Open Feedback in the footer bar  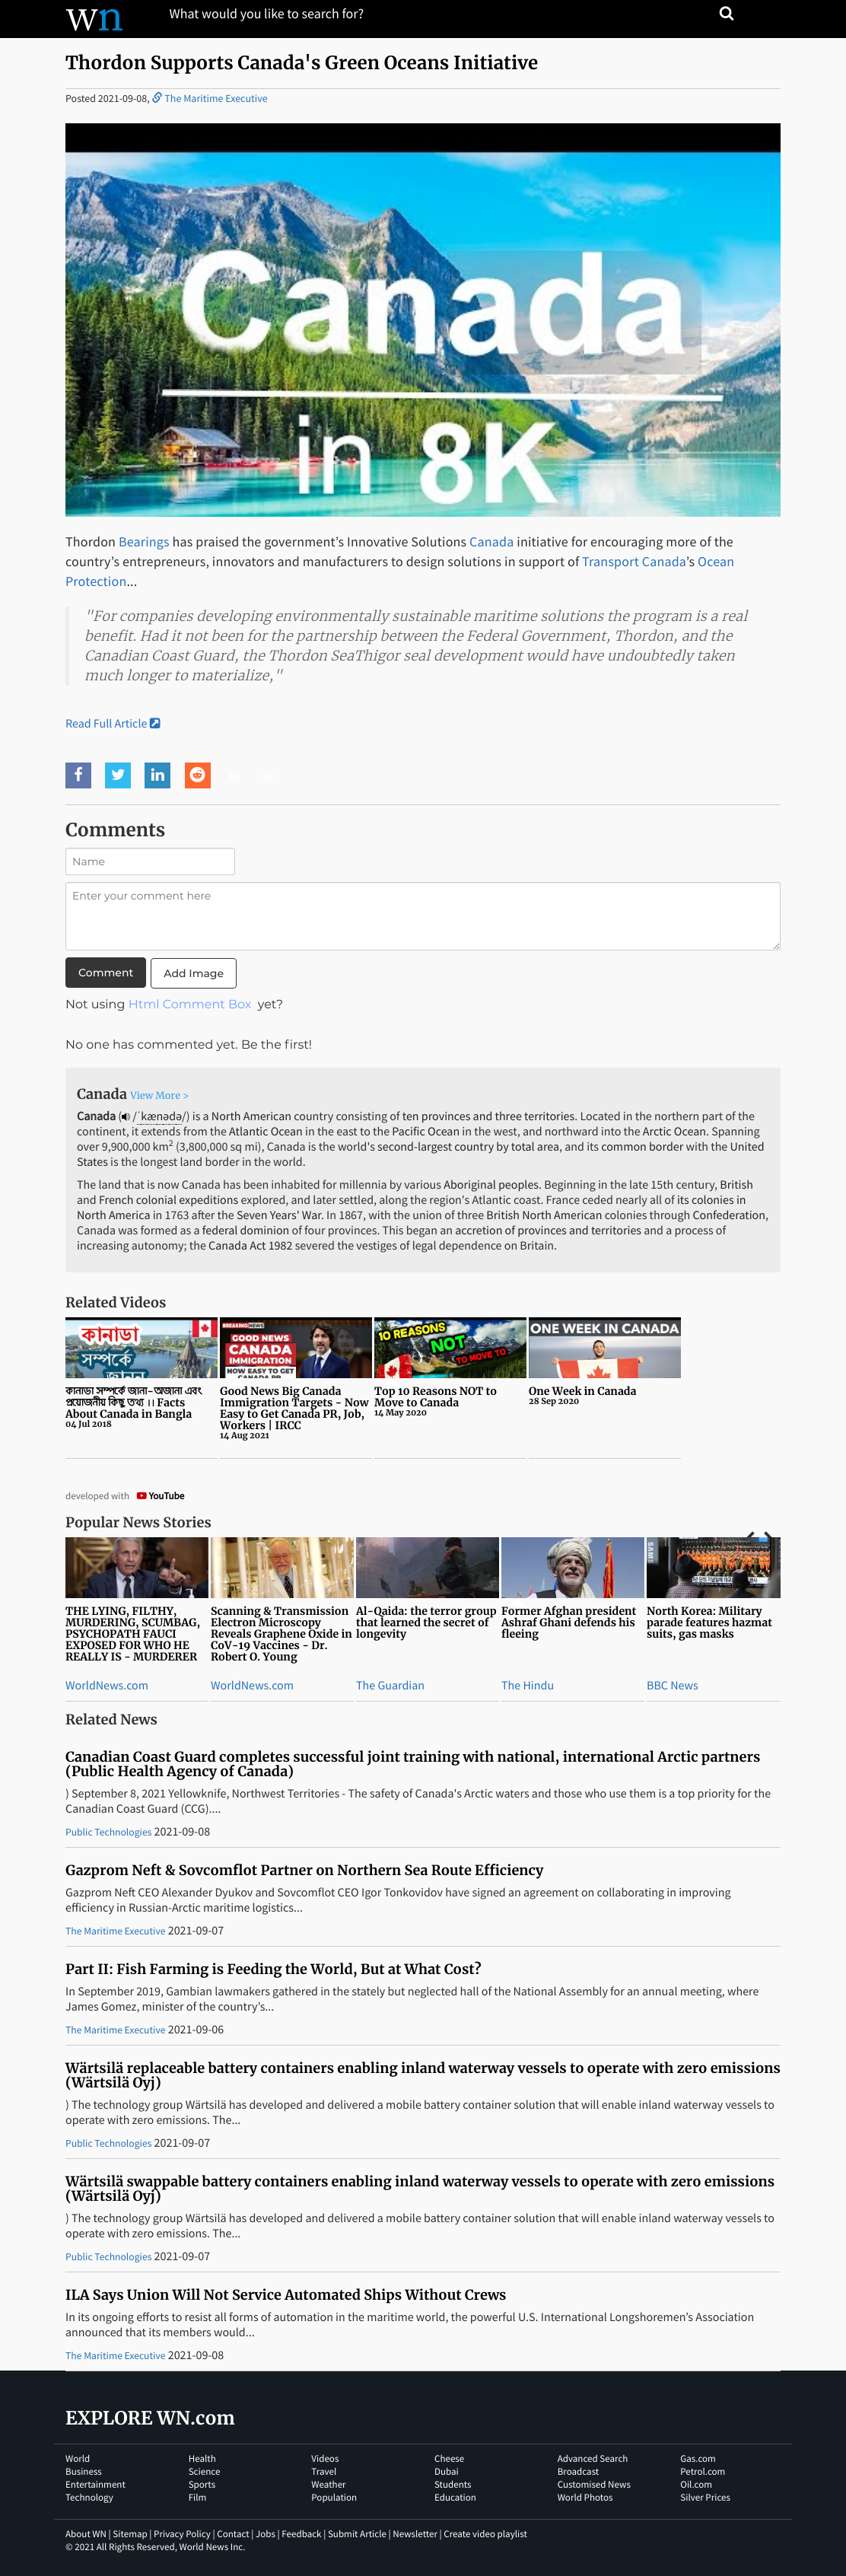coord(301,2534)
